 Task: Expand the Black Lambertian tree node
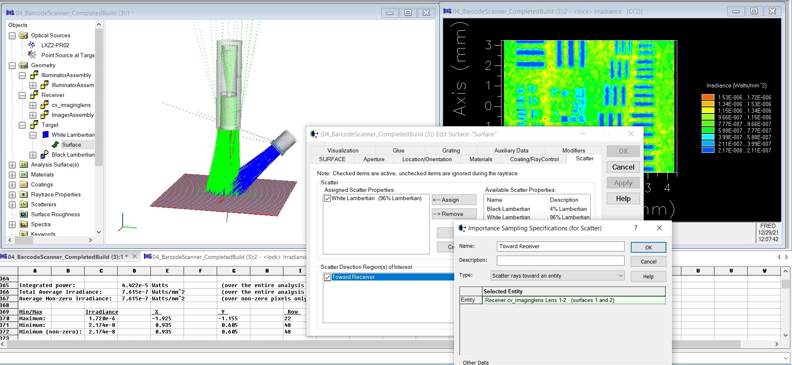click(x=33, y=155)
